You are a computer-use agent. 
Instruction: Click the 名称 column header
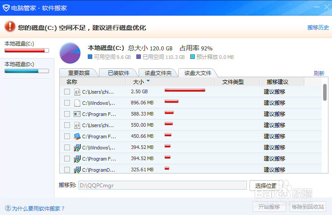[x=72, y=82]
